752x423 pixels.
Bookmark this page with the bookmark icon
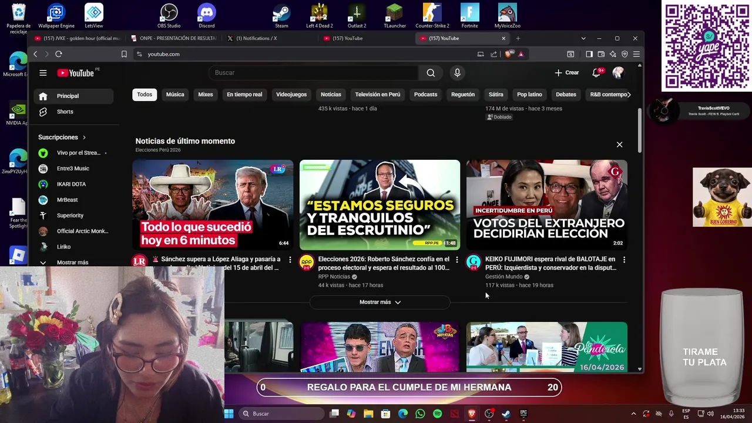point(124,54)
